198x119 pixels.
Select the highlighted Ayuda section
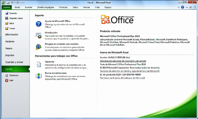point(16,69)
